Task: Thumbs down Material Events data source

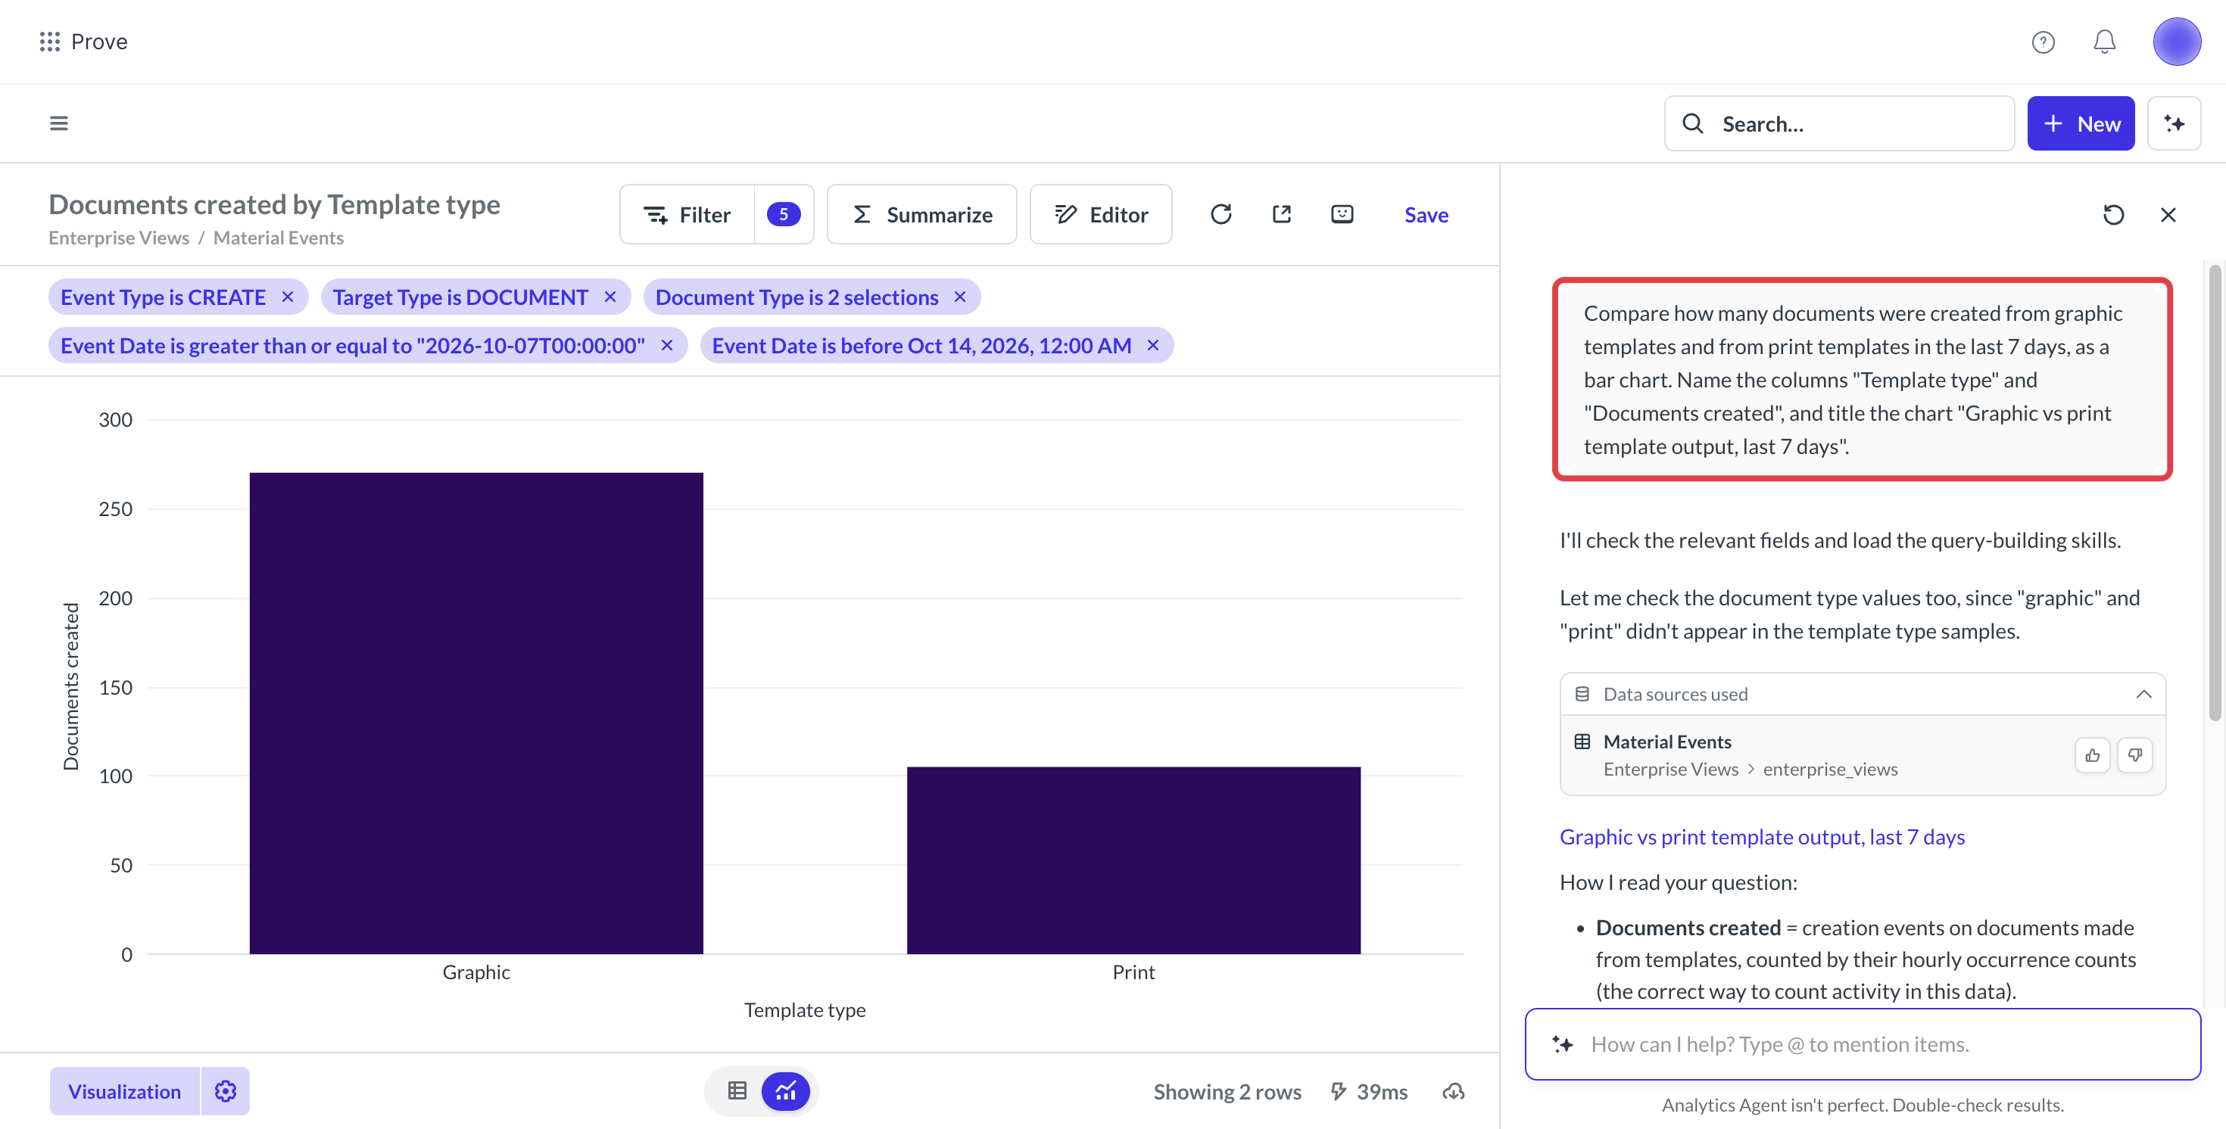Action: (x=2134, y=755)
